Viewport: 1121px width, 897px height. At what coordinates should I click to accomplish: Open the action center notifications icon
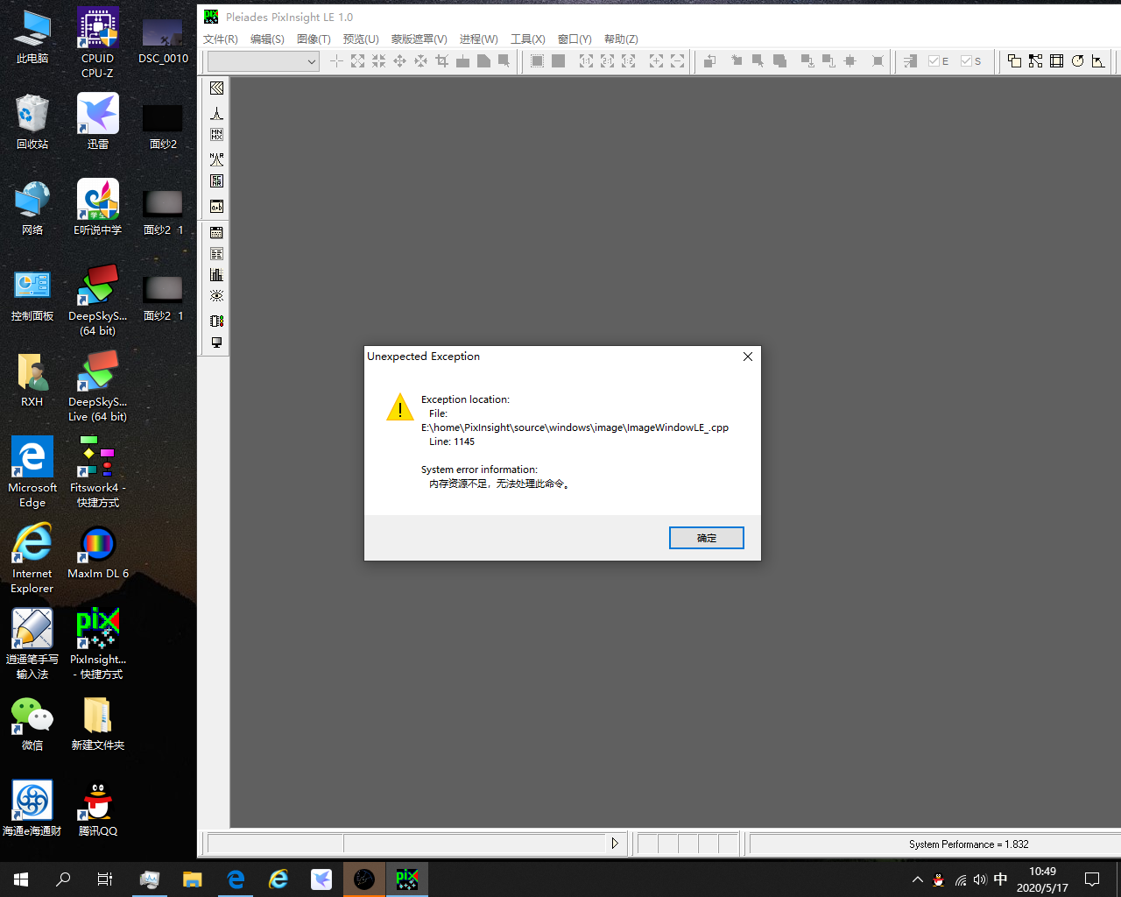[1092, 879]
